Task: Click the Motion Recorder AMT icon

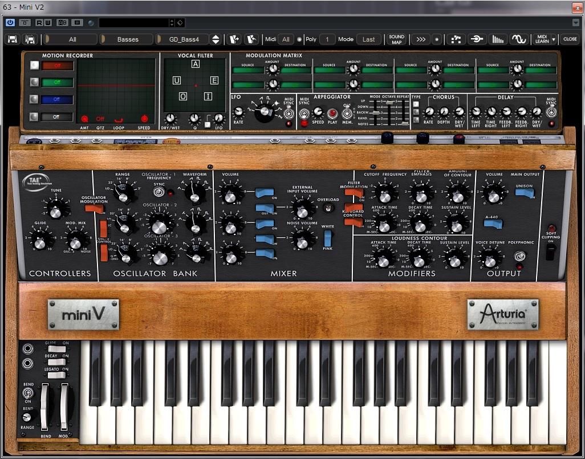Action: click(85, 119)
